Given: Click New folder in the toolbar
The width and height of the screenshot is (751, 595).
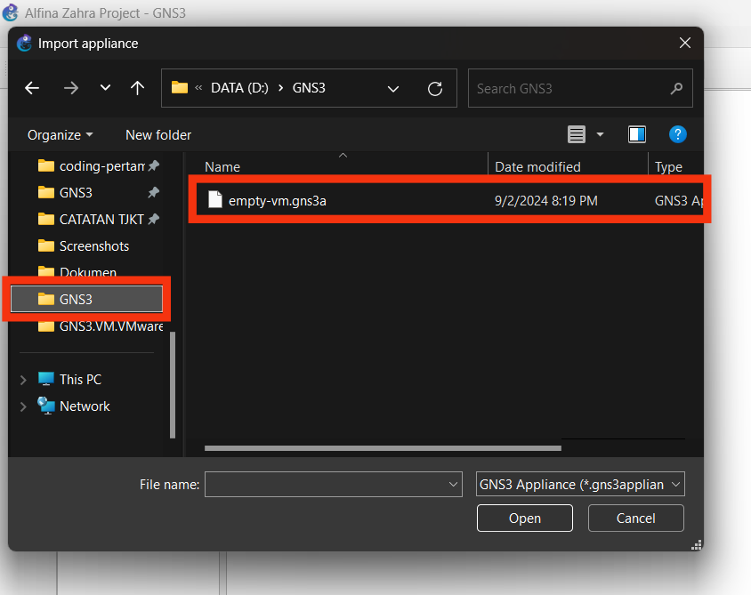Looking at the screenshot, I should (x=158, y=135).
